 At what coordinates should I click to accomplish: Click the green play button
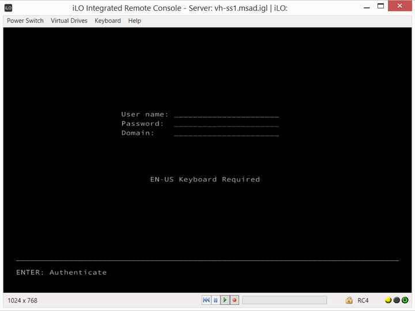[225, 300]
